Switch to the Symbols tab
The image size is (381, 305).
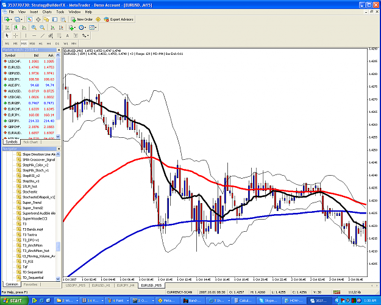12,142
